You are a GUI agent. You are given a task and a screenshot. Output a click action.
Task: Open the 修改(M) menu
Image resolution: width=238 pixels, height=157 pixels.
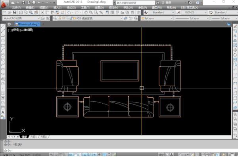tap(128, 8)
